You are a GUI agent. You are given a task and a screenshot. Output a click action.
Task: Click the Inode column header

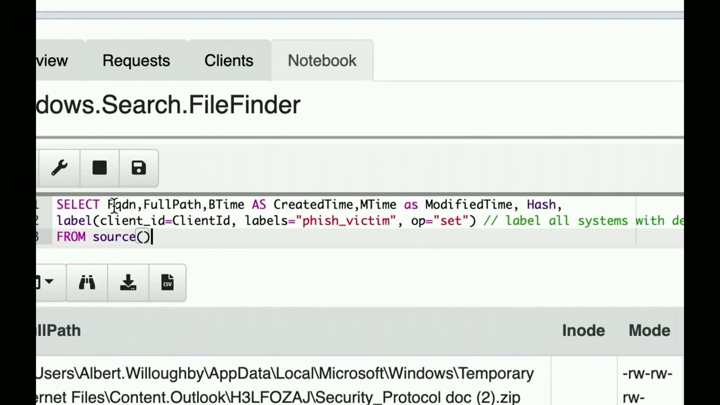[583, 331]
